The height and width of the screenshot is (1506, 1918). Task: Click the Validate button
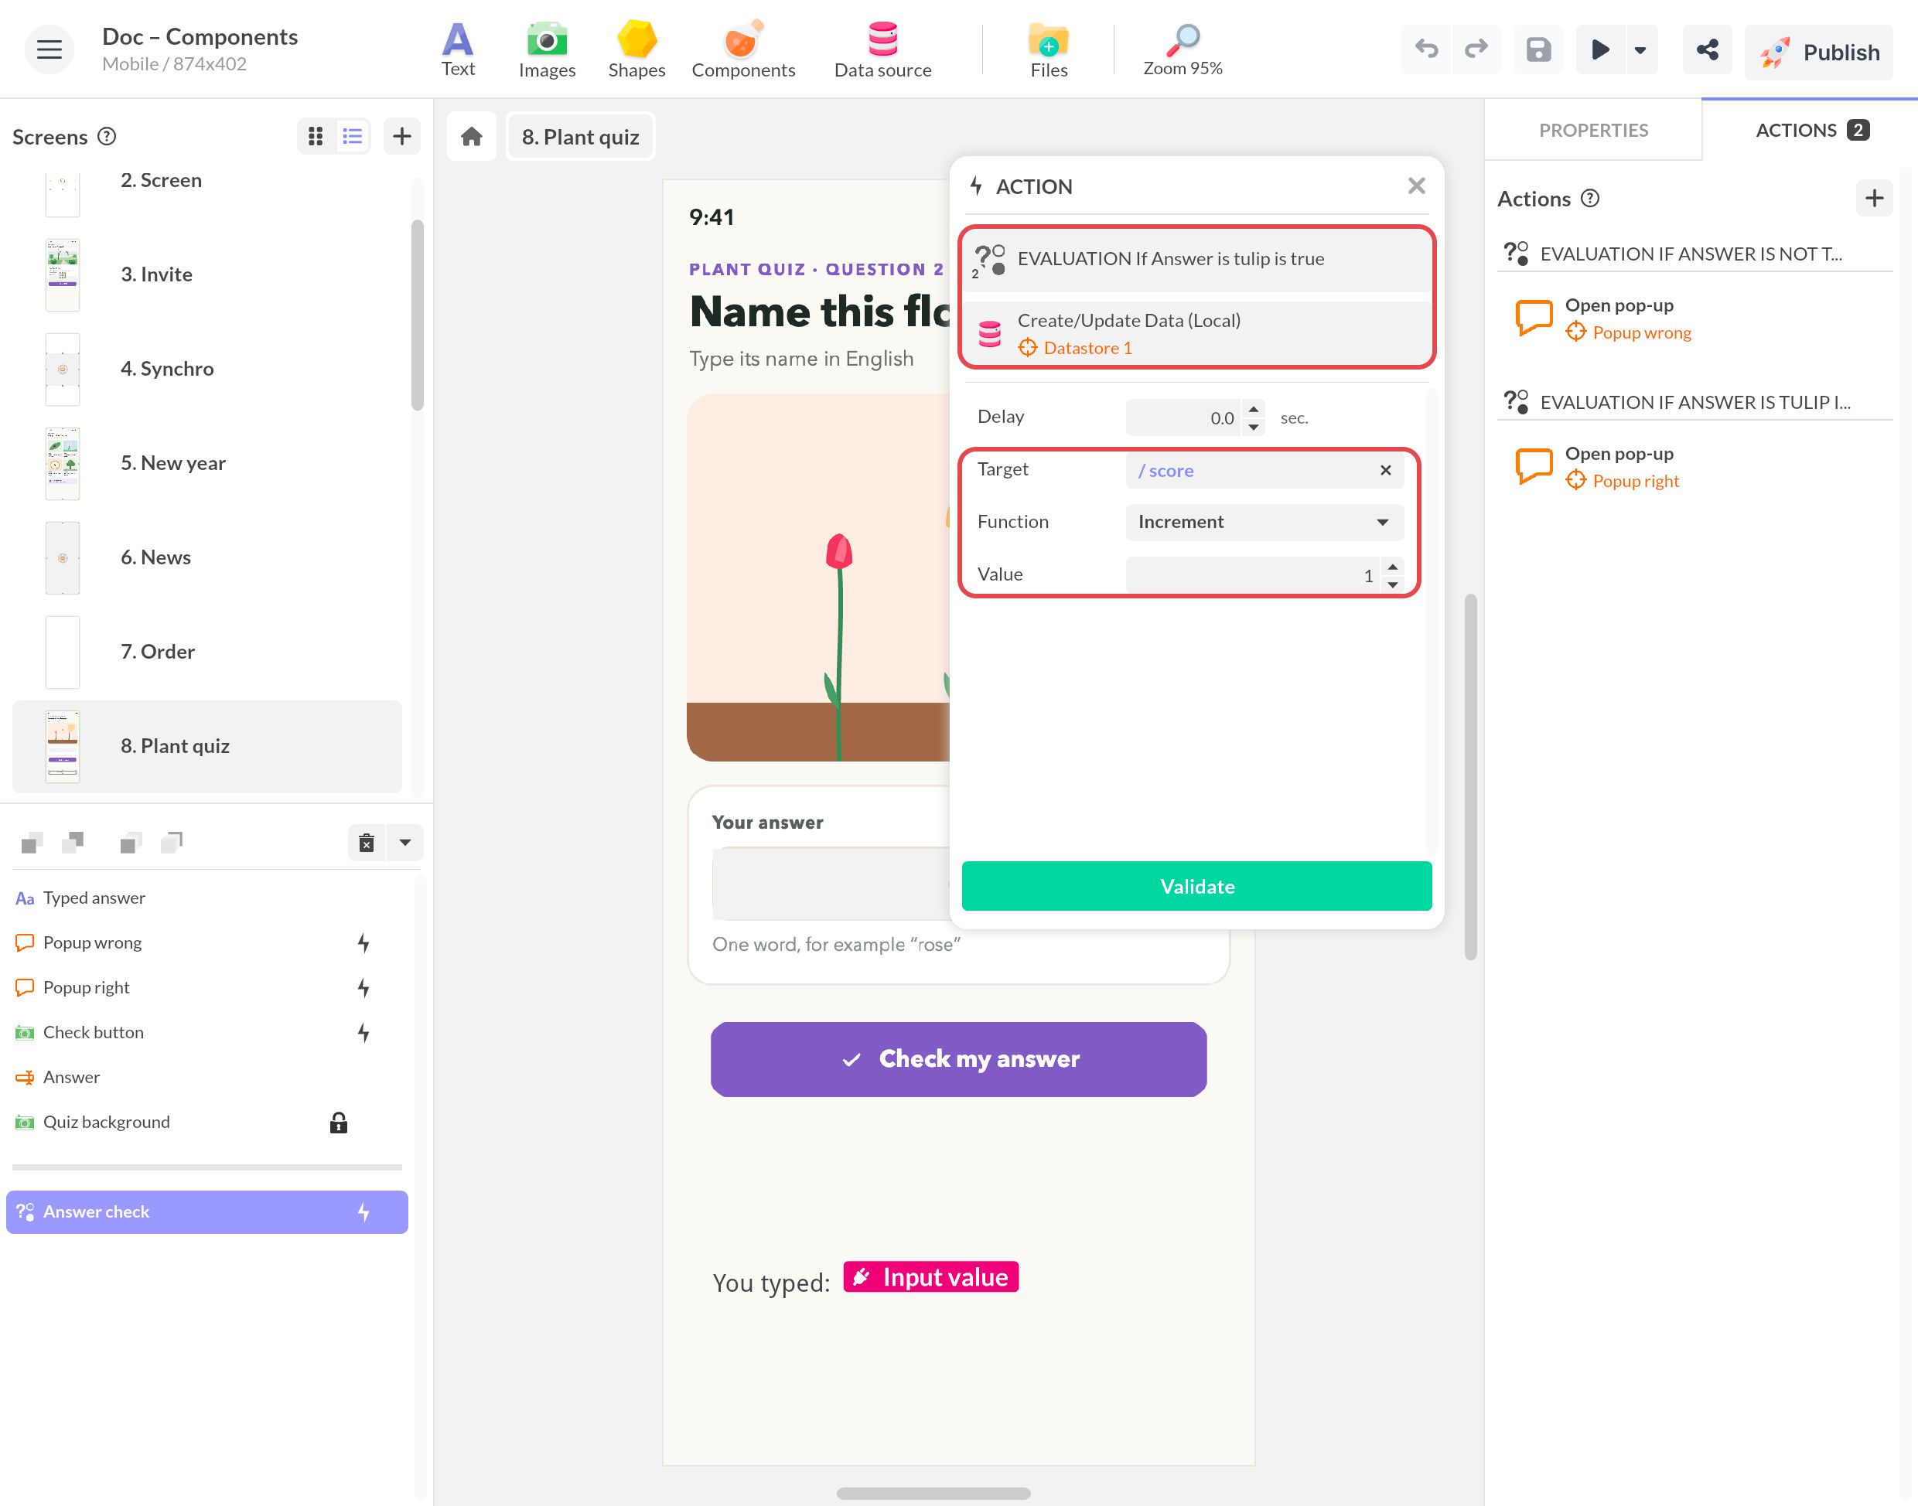[1196, 886]
